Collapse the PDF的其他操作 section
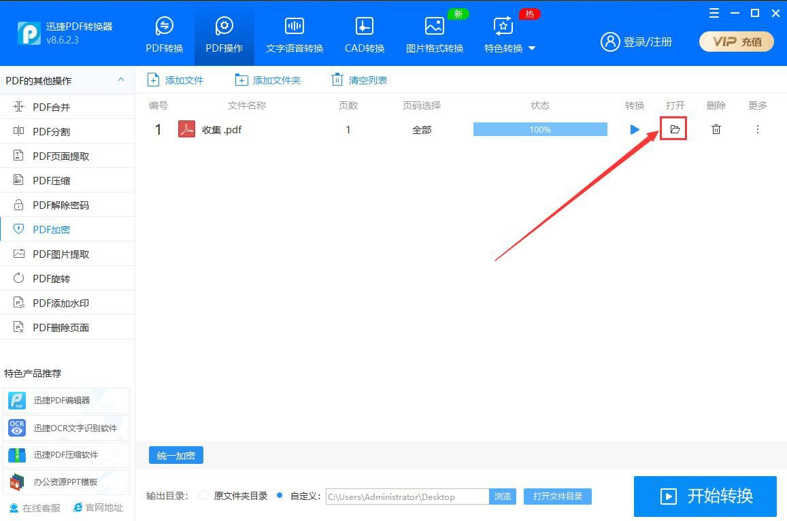787x521 pixels. click(x=121, y=80)
